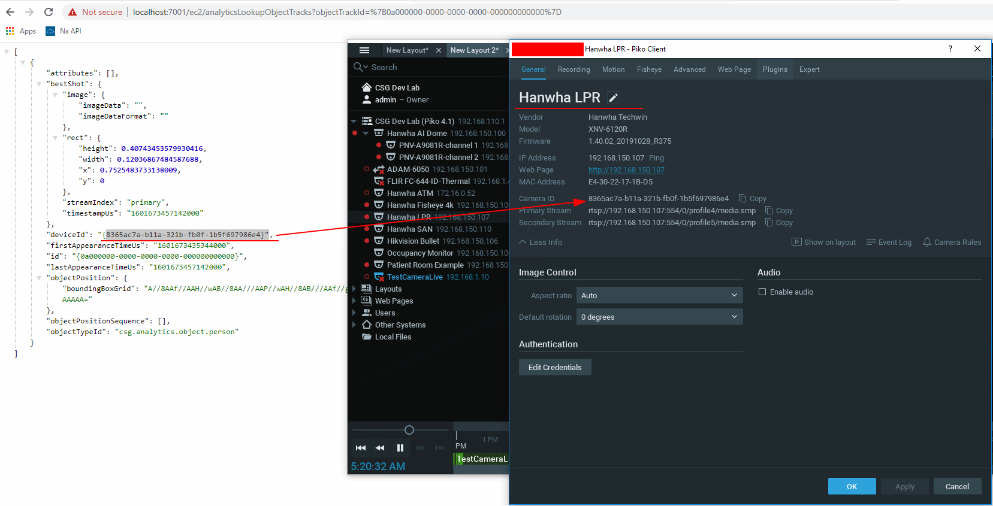Toggle the Enable audio checkbox
Image resolution: width=993 pixels, height=506 pixels.
(x=762, y=292)
